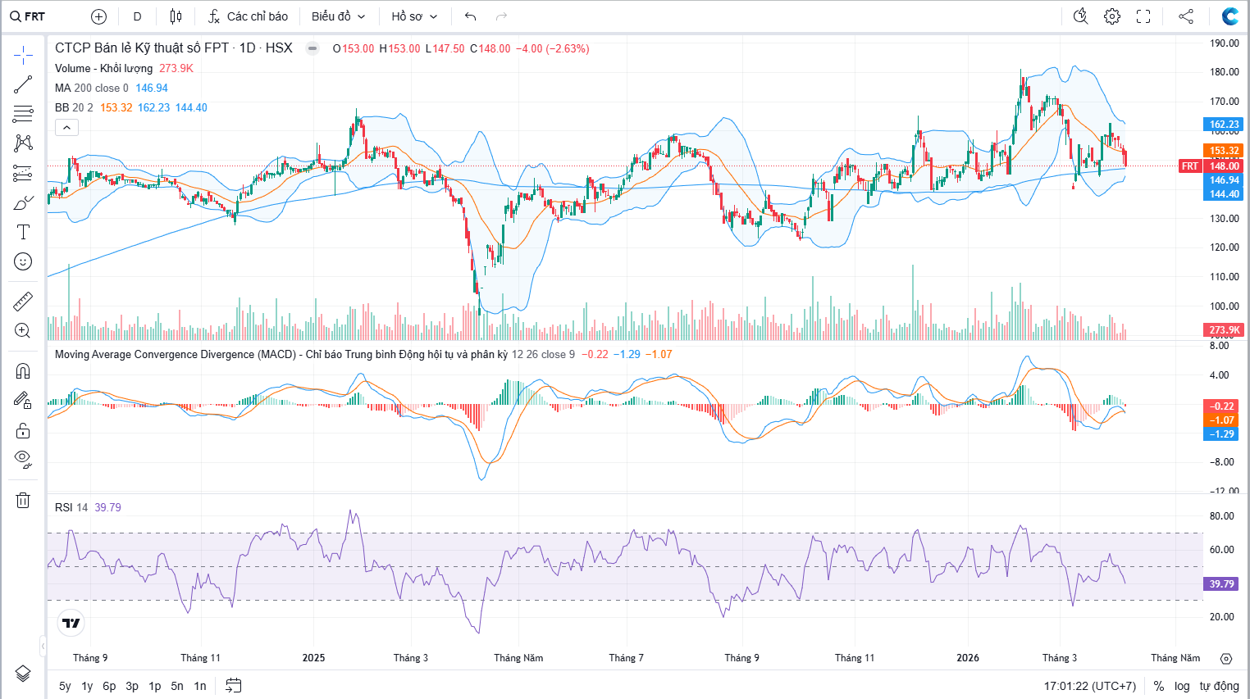This screenshot has width=1250, height=699.
Task: Toggle lock all drawing tools
Action: click(23, 430)
